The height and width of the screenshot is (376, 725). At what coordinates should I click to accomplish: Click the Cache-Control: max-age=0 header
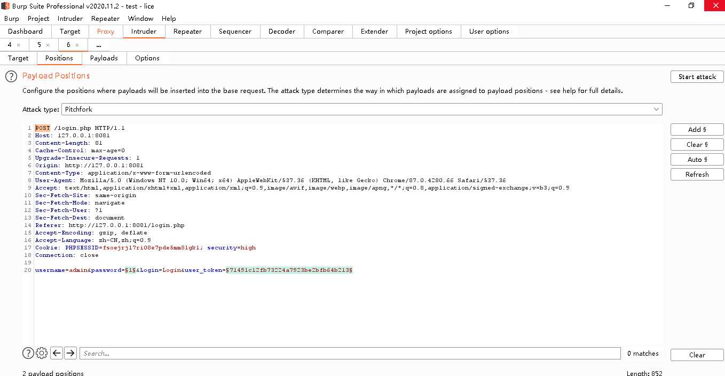point(80,151)
